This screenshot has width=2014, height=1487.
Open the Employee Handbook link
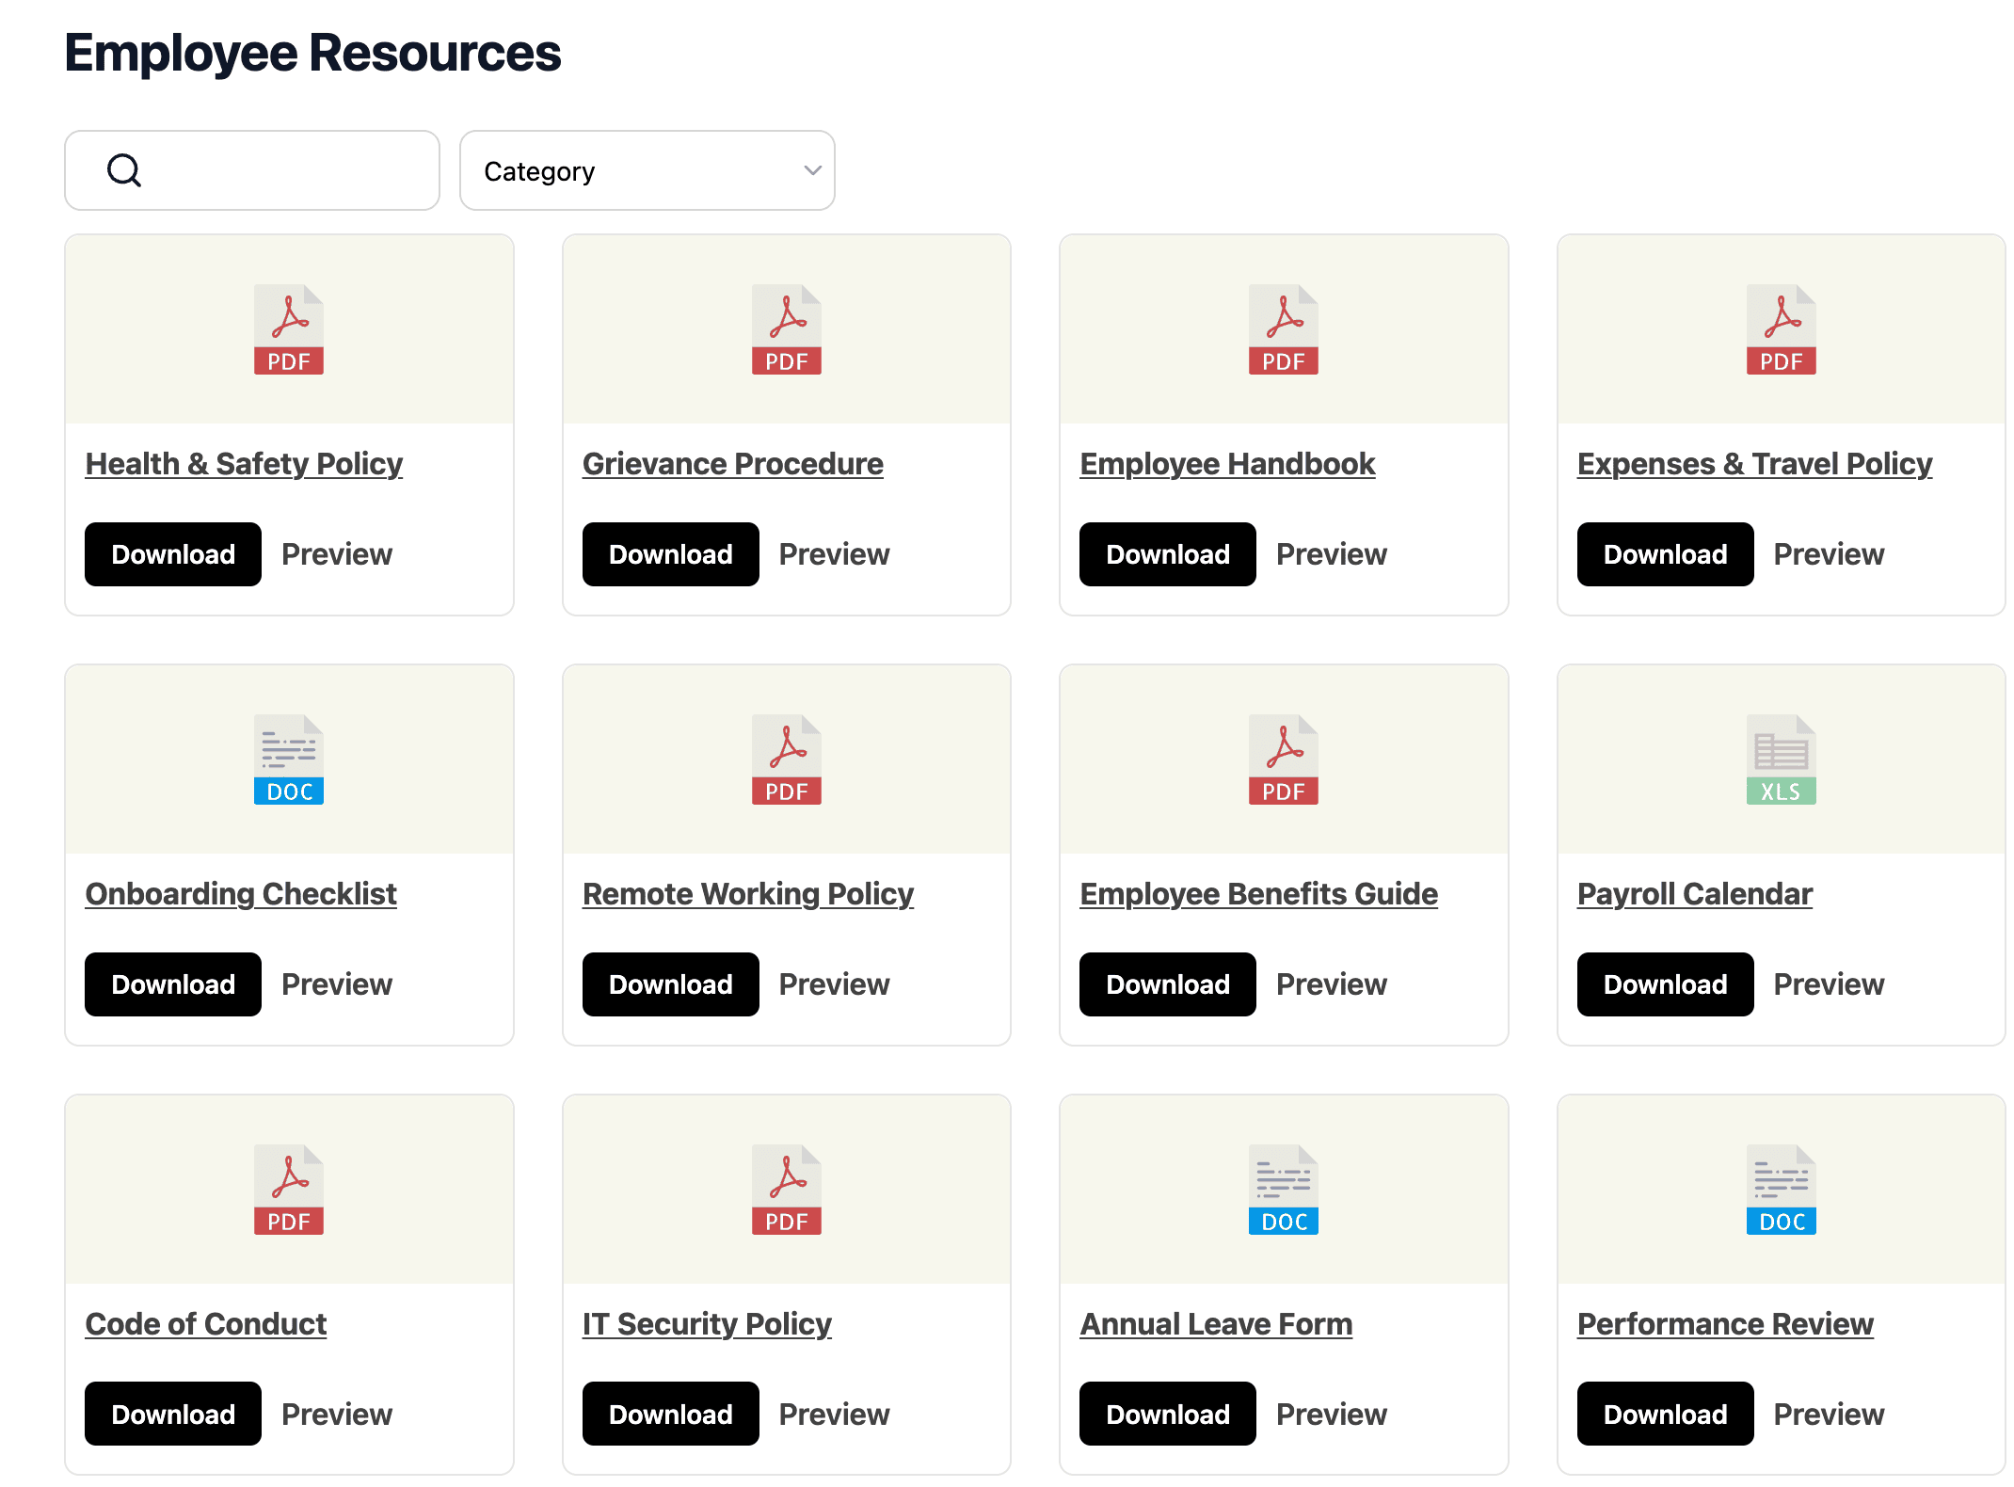(x=1227, y=464)
